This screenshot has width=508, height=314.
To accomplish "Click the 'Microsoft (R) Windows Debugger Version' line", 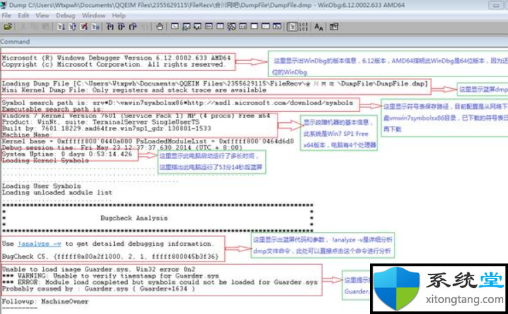I will [x=116, y=58].
